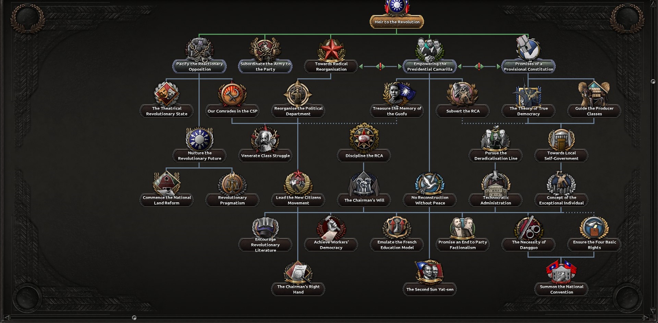This screenshot has height=323, width=658.
Task: Select Revolutionary Pragmatism scales icon
Action: (232, 184)
